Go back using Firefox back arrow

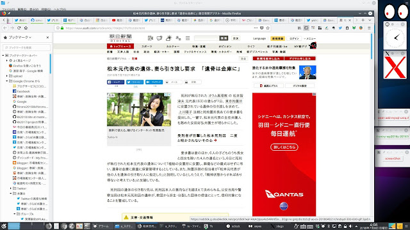(5, 28)
